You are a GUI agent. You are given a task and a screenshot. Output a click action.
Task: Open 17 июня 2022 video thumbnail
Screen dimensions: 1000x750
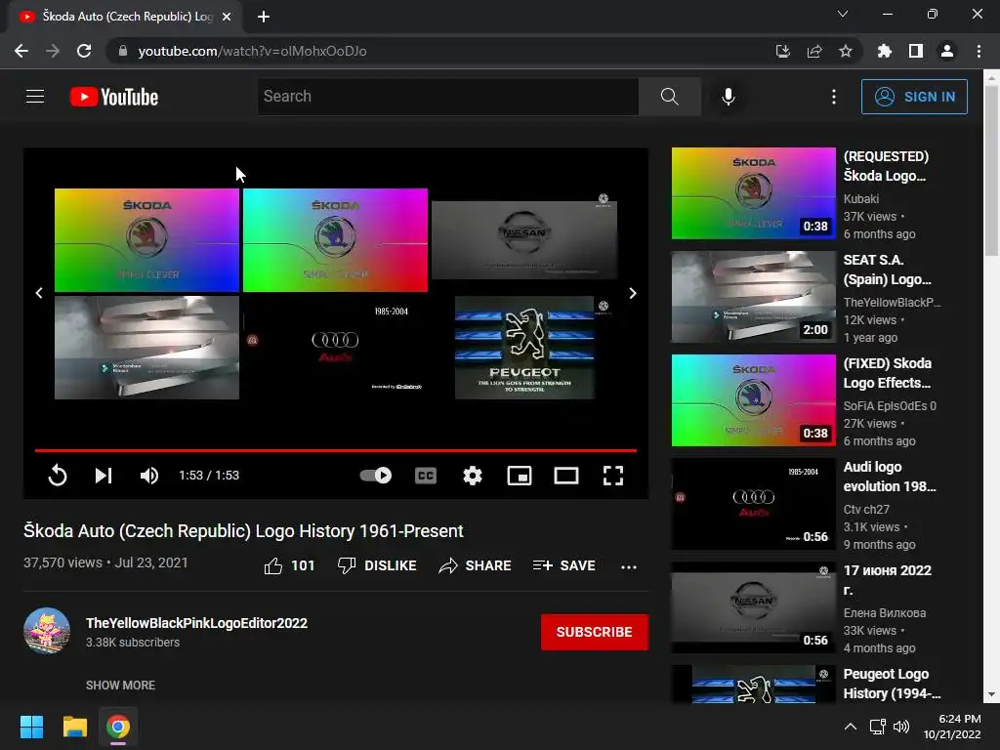tap(754, 607)
